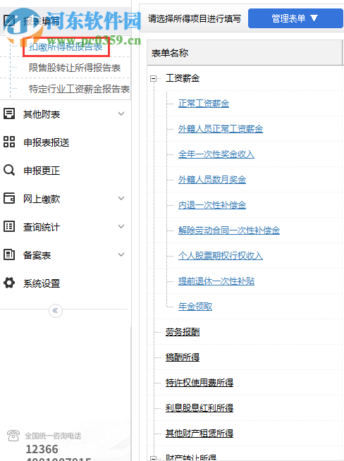
Task: Open the 利息股息红利所得 form
Action: click(199, 408)
